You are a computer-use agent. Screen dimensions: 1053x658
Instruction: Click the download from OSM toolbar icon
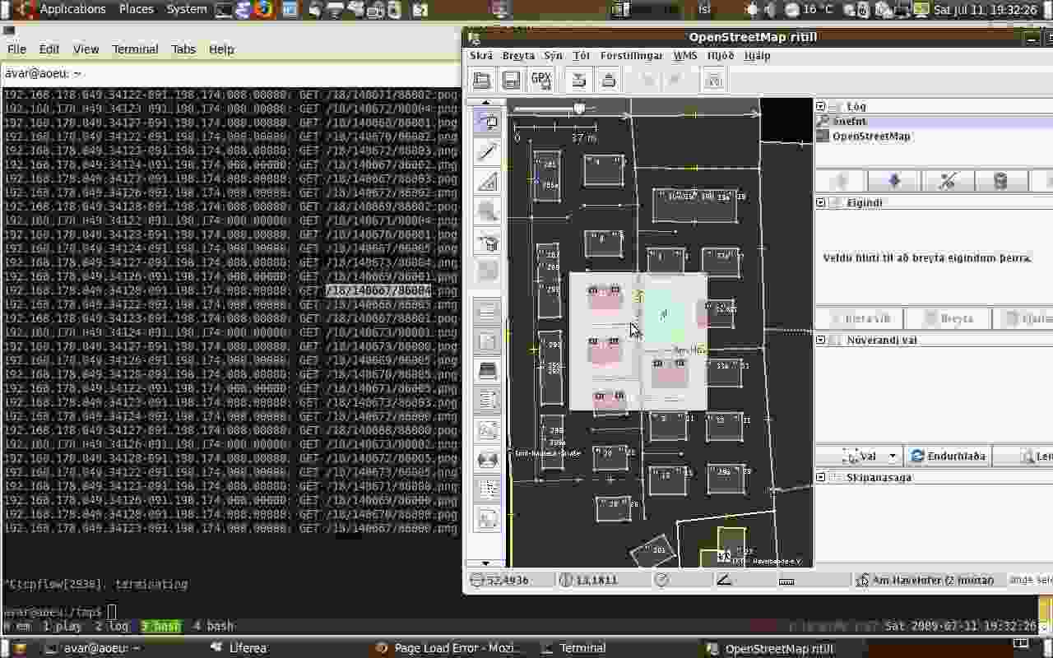579,80
